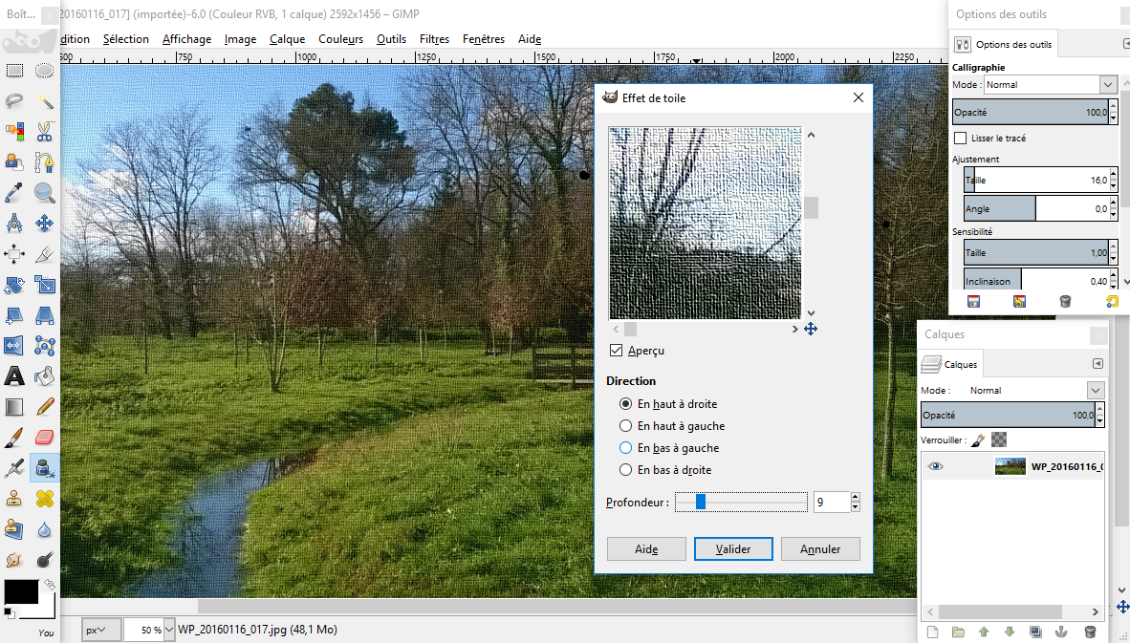Pick the Zoom magnifier tool

(44, 194)
